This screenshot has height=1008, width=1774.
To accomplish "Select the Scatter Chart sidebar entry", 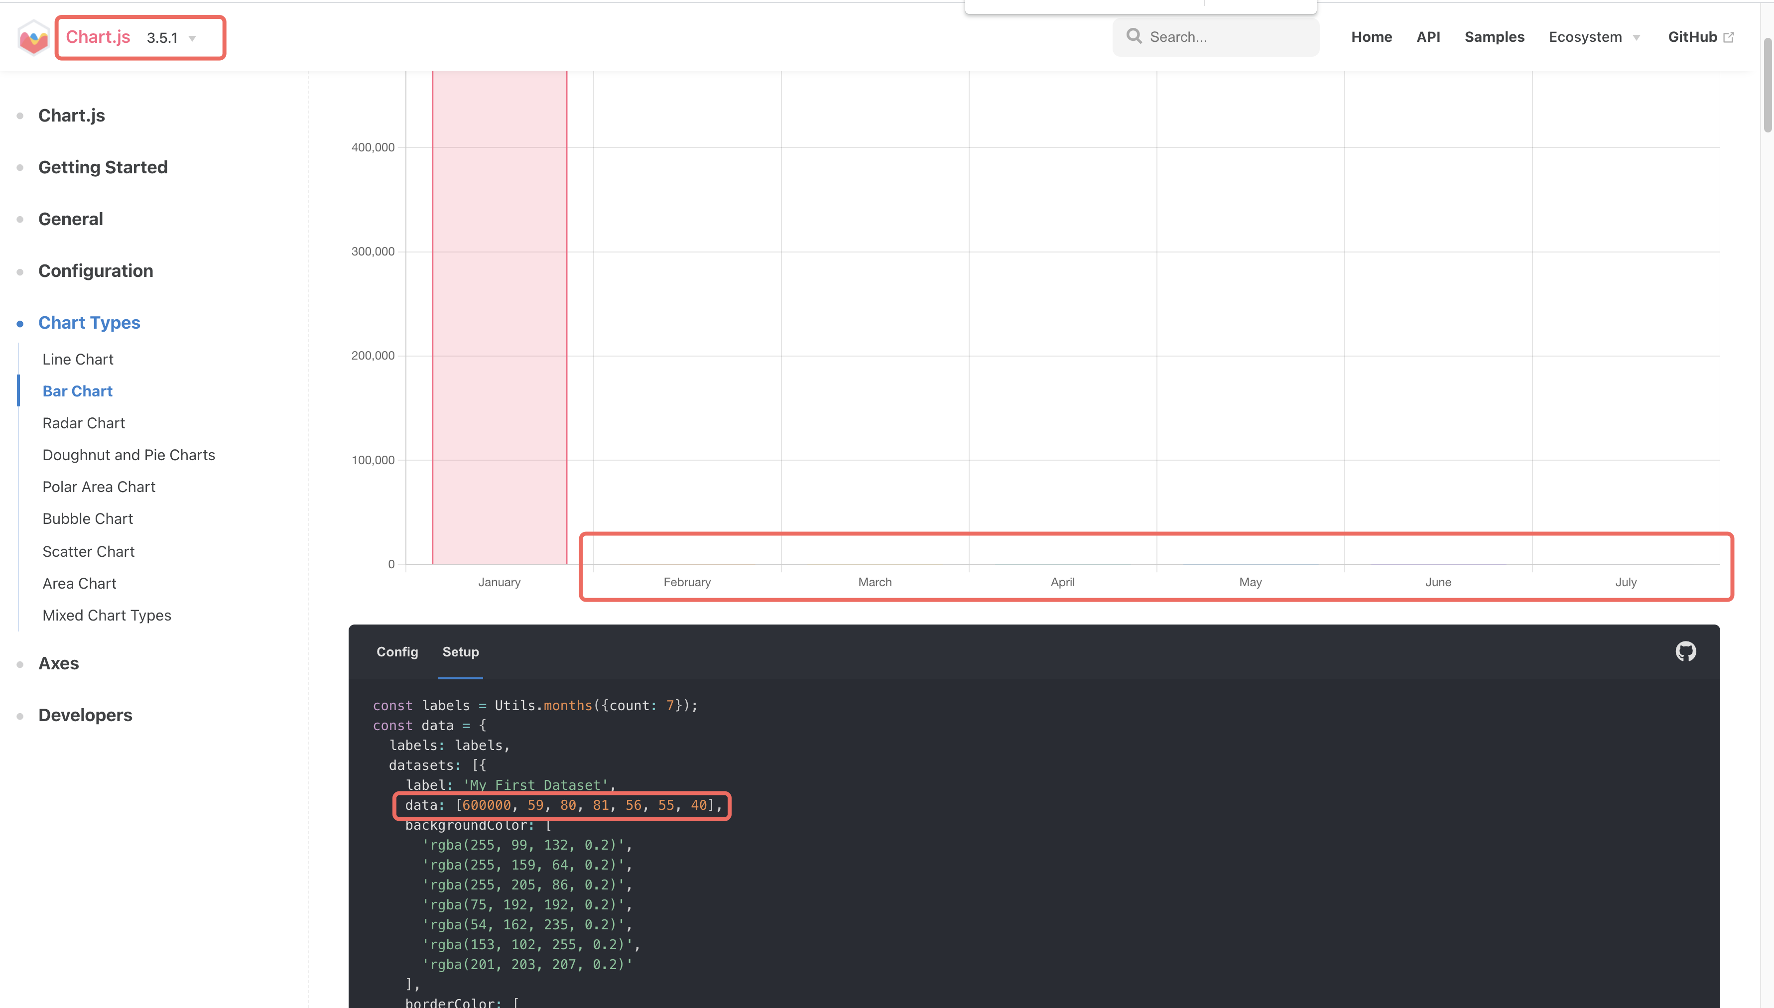I will [x=88, y=551].
